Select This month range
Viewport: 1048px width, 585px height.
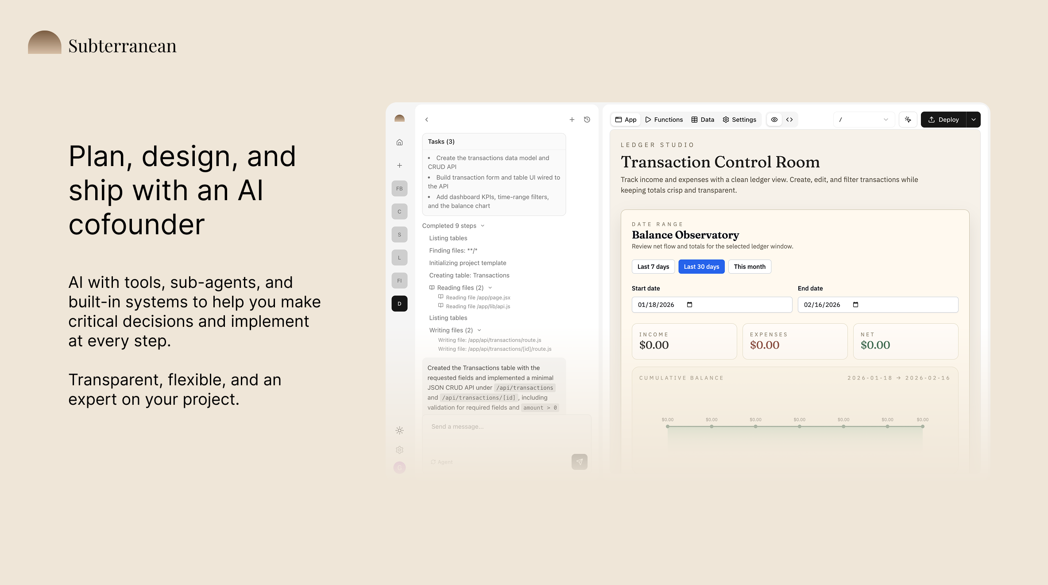749,267
